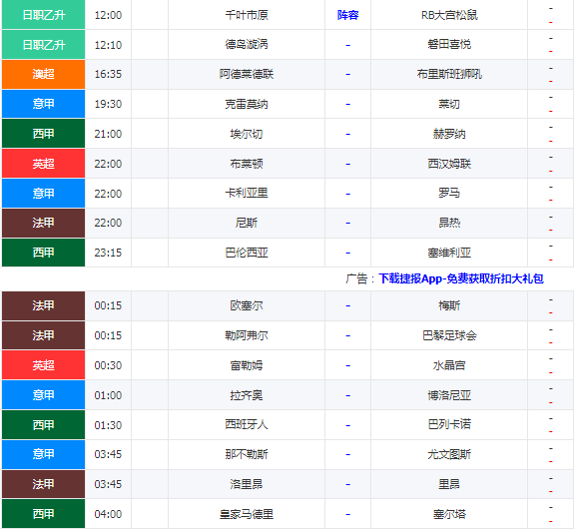This screenshot has height=531, width=574.
Task: Click home team 卡利亚里
Action: (247, 194)
